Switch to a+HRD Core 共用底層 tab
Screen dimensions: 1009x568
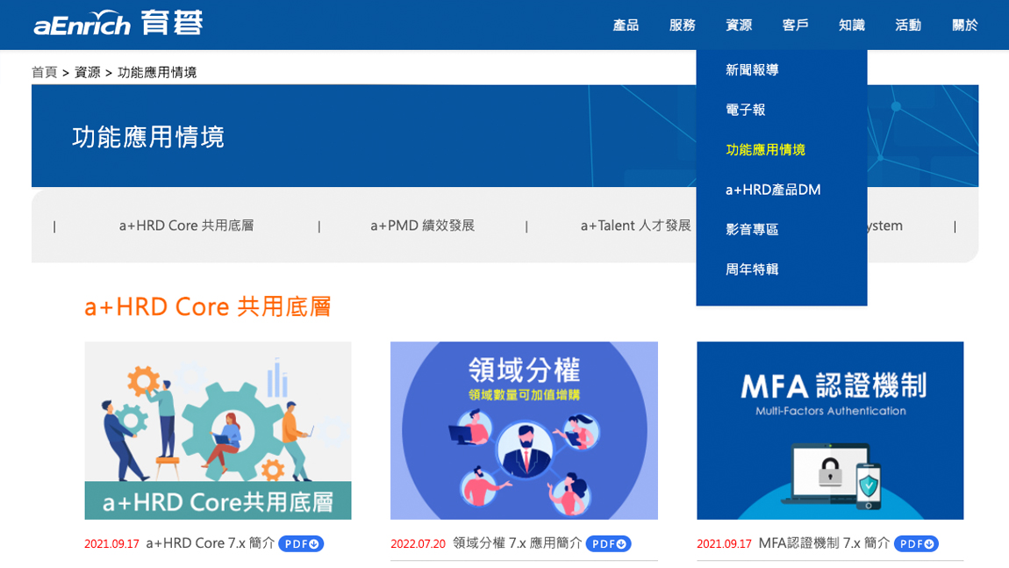[x=187, y=226]
